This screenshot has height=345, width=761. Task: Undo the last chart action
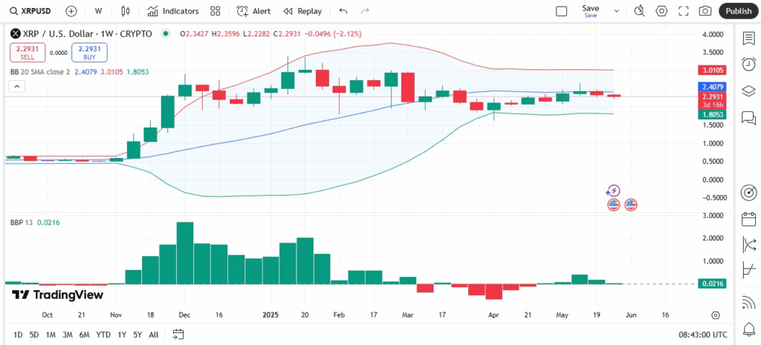pyautogui.click(x=343, y=10)
